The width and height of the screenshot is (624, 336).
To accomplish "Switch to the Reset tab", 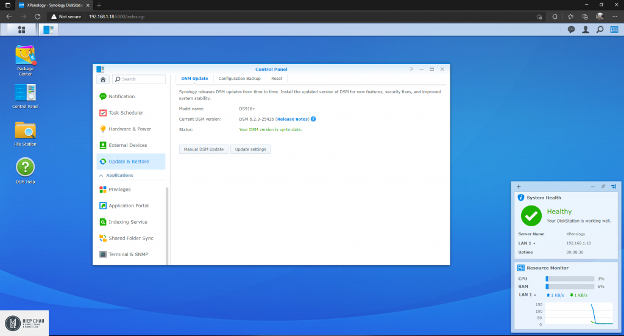I will 277,79.
